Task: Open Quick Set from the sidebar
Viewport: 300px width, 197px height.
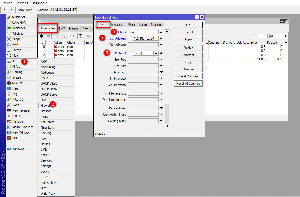Action: point(18,17)
